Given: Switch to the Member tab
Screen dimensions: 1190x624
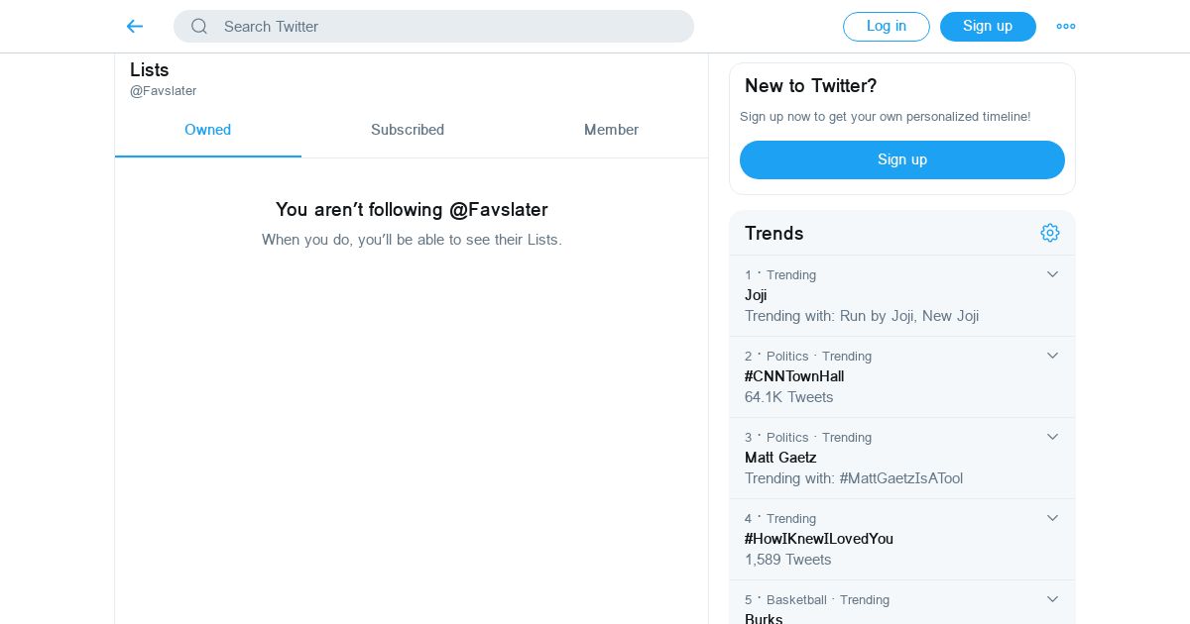Looking at the screenshot, I should pyautogui.click(x=611, y=130).
